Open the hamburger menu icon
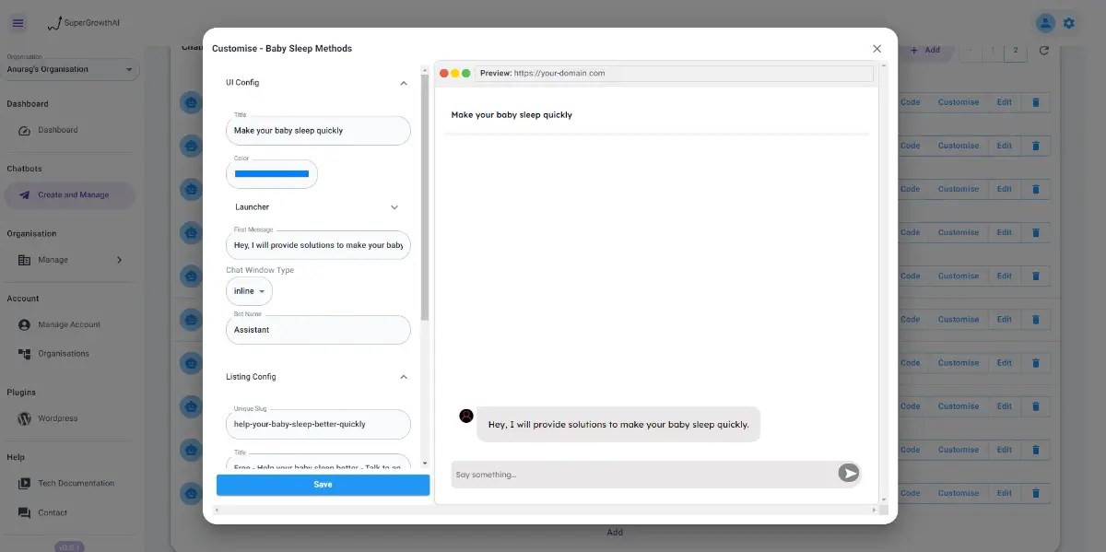 (18, 23)
